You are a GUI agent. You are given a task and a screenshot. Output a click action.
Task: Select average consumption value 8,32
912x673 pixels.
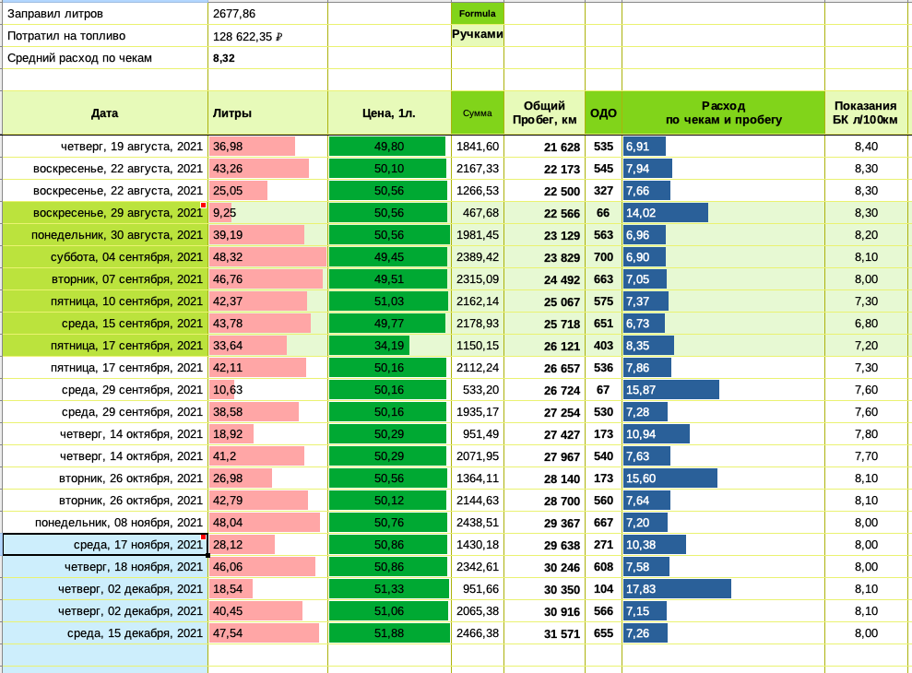[x=267, y=58]
